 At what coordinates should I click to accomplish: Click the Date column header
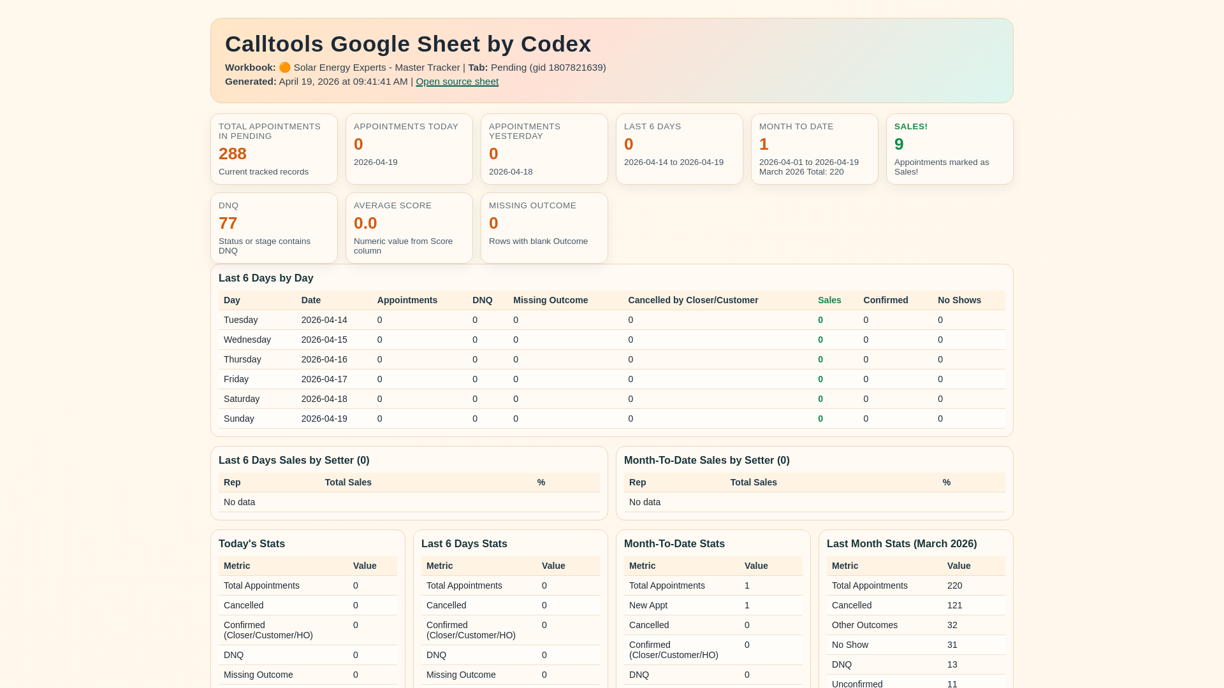coord(311,300)
